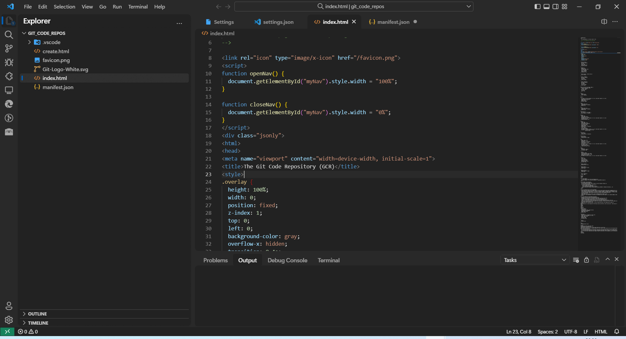Switch to the Settings editor tab
The image size is (626, 339).
(220, 22)
